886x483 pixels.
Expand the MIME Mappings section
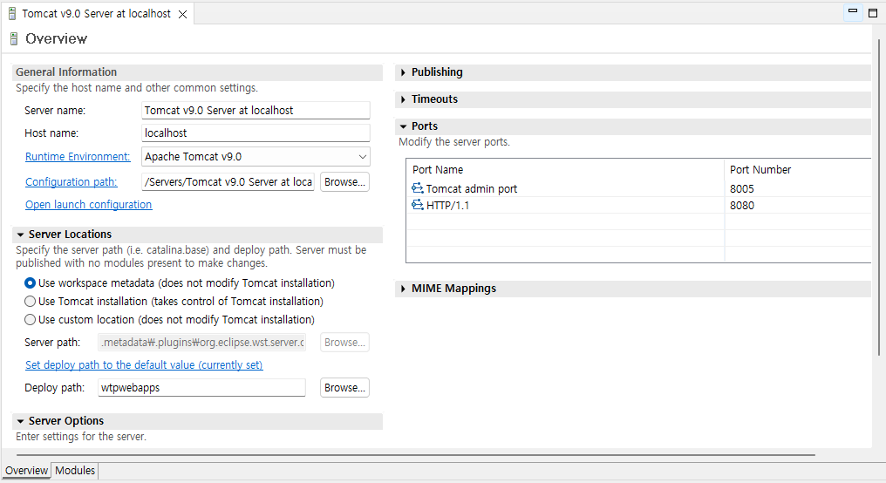click(x=403, y=289)
